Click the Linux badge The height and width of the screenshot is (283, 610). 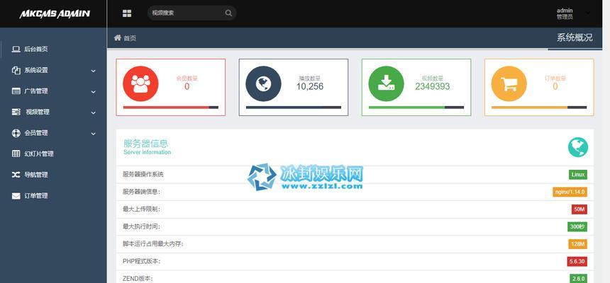coord(577,174)
